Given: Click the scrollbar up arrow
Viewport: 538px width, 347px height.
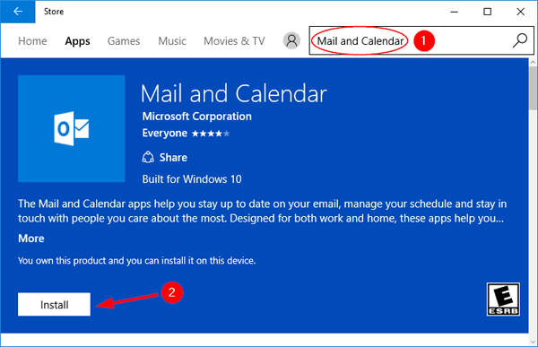Looking at the screenshot, I should click(x=533, y=62).
